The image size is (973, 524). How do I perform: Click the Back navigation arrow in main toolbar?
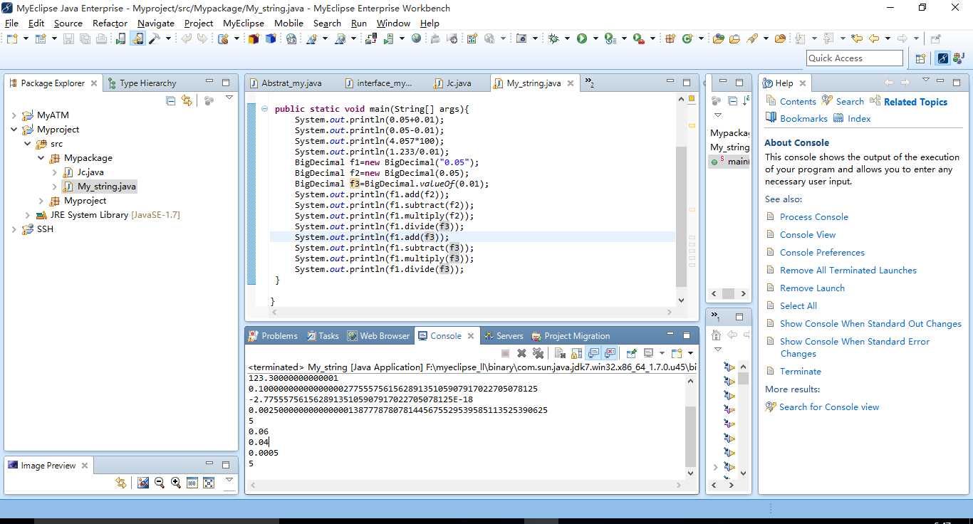point(874,38)
